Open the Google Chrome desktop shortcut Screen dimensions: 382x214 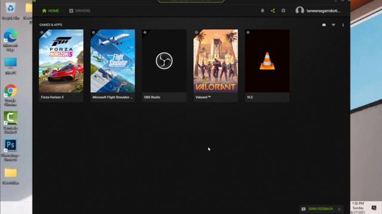[11, 95]
